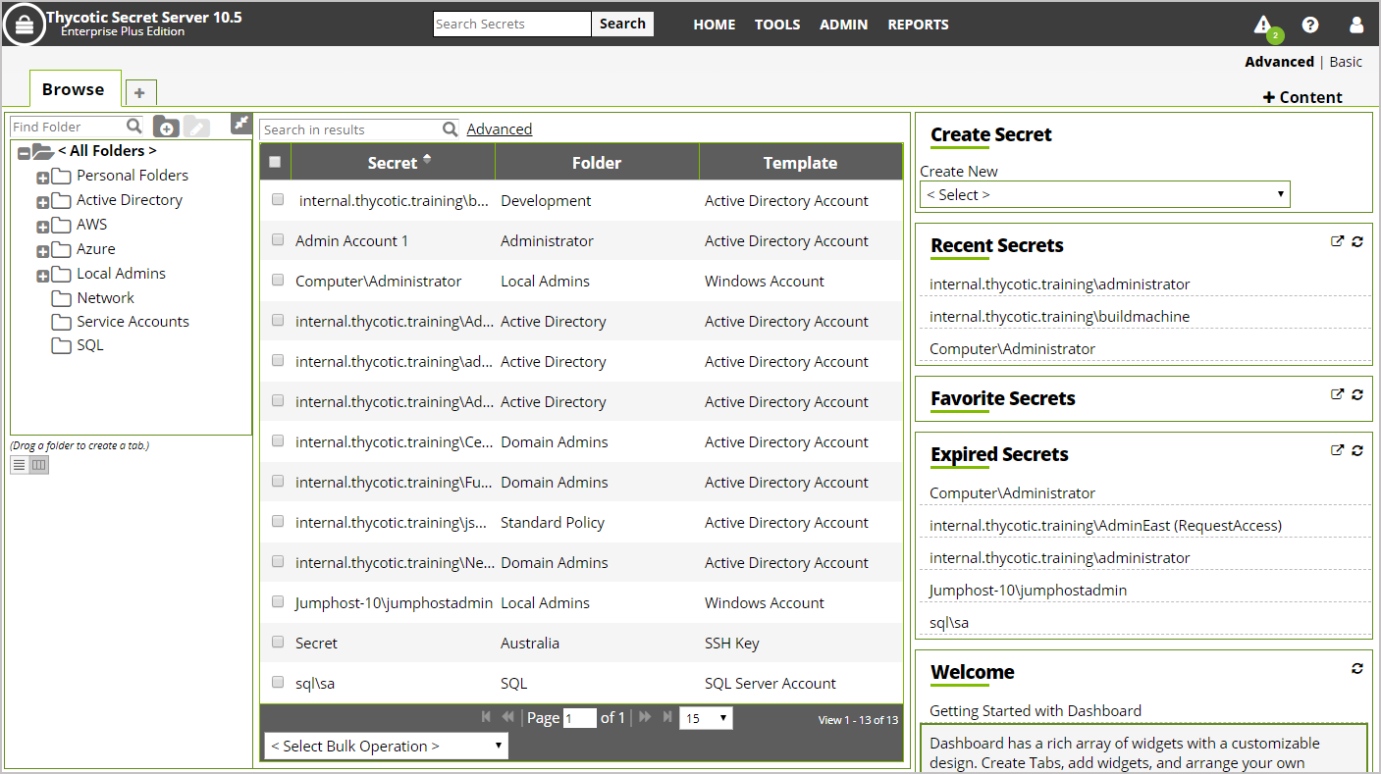Select the SQL folder in tree
The image size is (1381, 774).
tap(89, 344)
